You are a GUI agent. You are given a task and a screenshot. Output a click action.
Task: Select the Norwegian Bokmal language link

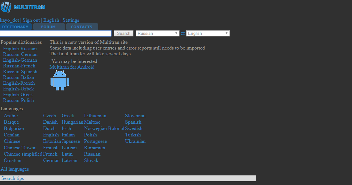pyautogui.click(x=104, y=128)
